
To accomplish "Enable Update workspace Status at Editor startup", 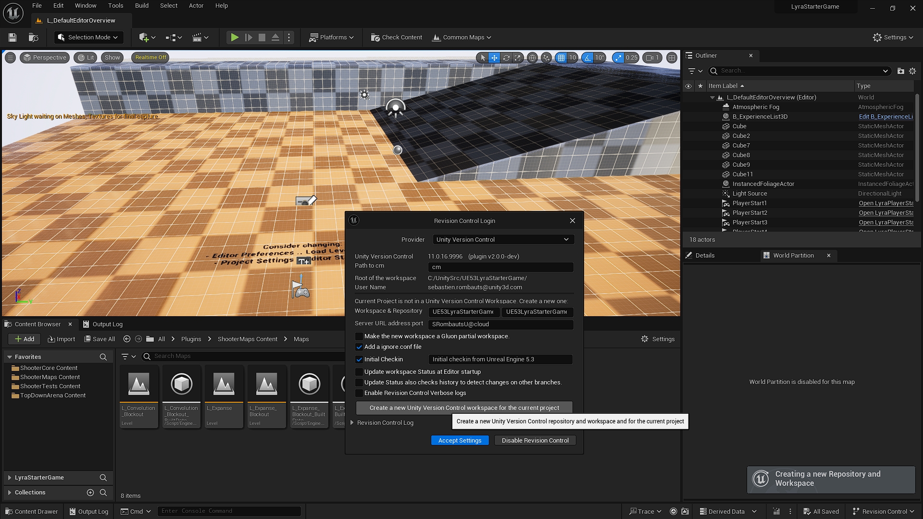I will [359, 371].
